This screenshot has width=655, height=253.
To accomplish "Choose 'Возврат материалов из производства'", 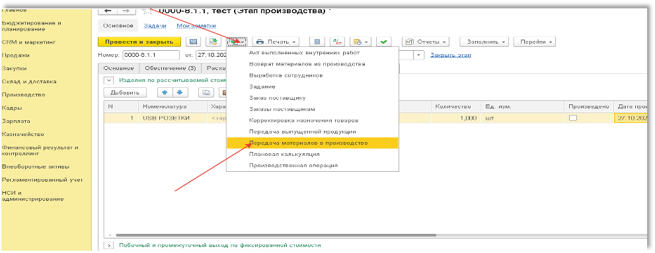I will (313, 64).
